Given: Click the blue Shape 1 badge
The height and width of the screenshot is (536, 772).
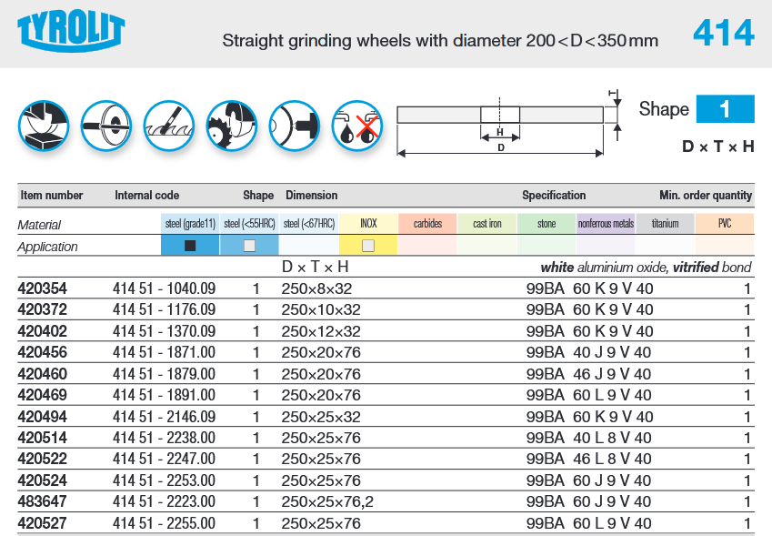Looking at the screenshot, I should coord(725,109).
